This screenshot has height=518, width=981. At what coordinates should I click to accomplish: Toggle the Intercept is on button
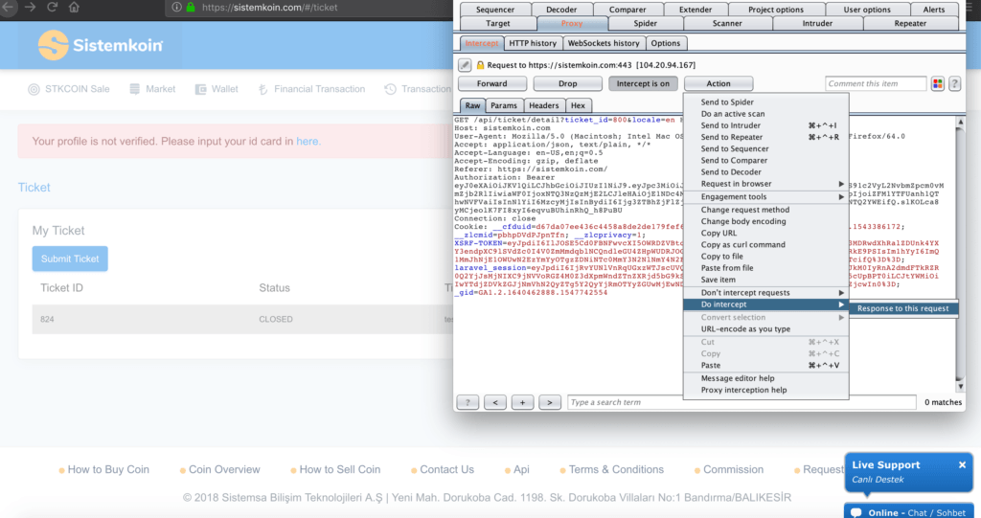click(642, 84)
